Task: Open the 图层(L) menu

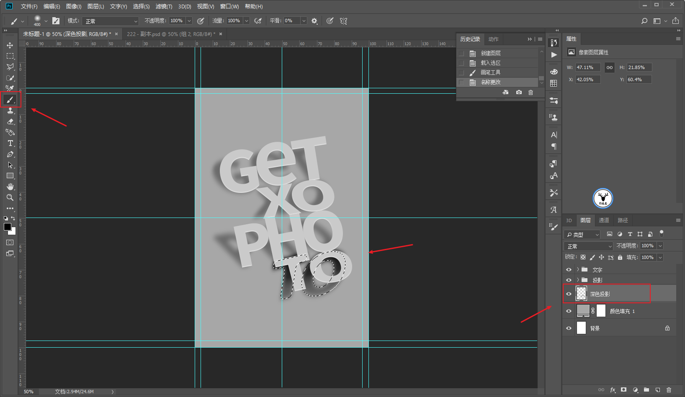Action: coord(96,6)
